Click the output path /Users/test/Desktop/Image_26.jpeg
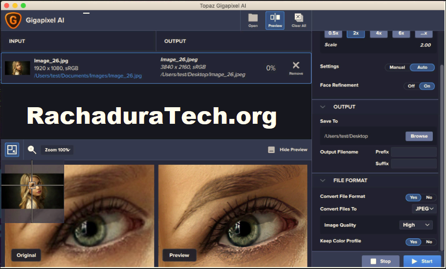The image size is (446, 269). [x=203, y=75]
